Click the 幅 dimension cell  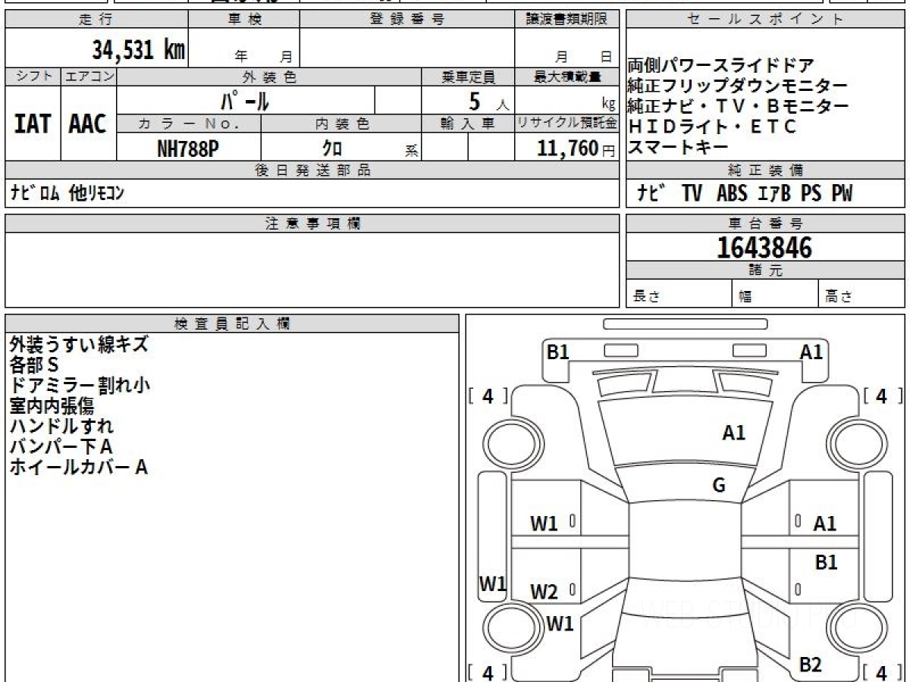click(x=776, y=294)
